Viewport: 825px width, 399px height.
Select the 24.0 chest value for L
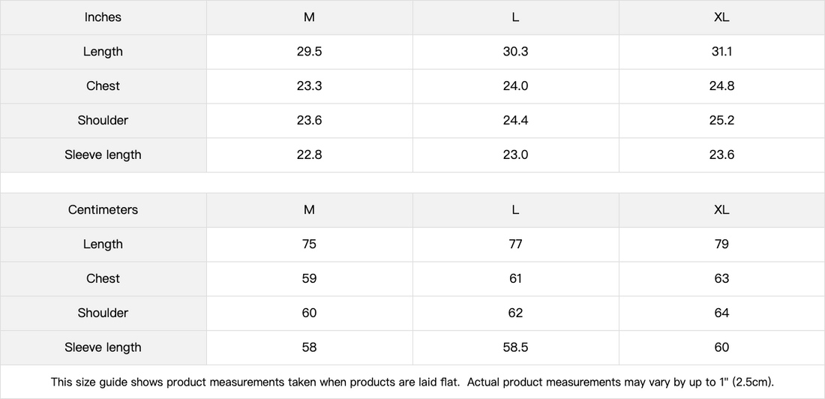515,86
